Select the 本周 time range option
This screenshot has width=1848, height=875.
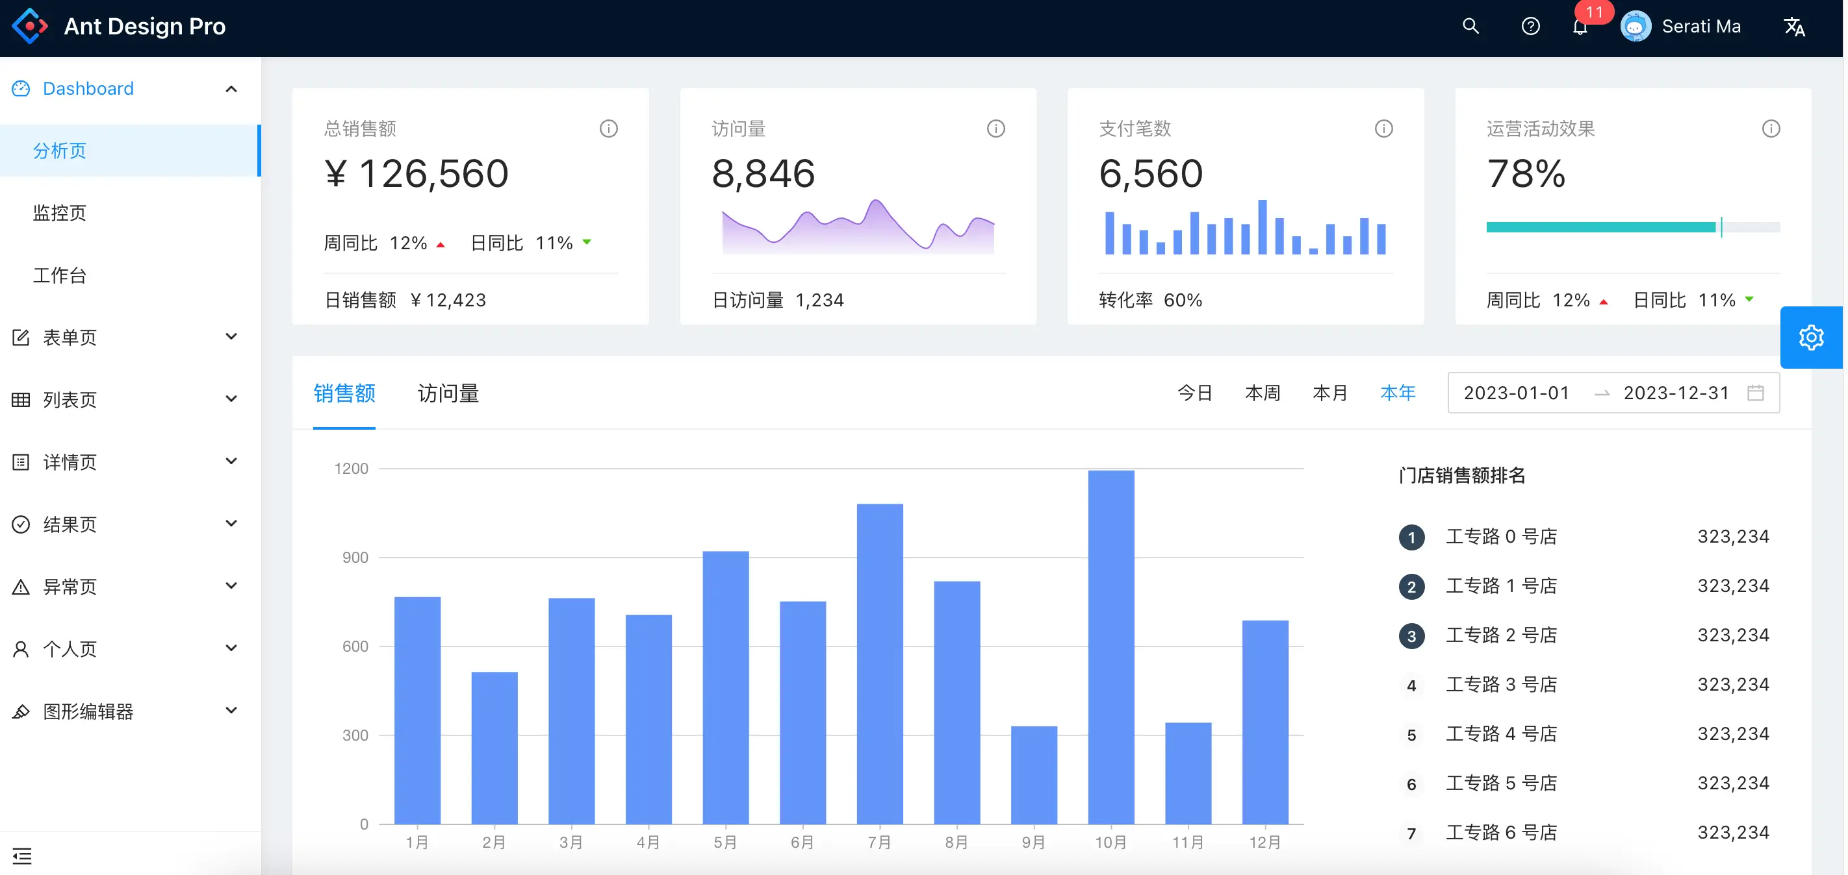click(1262, 393)
